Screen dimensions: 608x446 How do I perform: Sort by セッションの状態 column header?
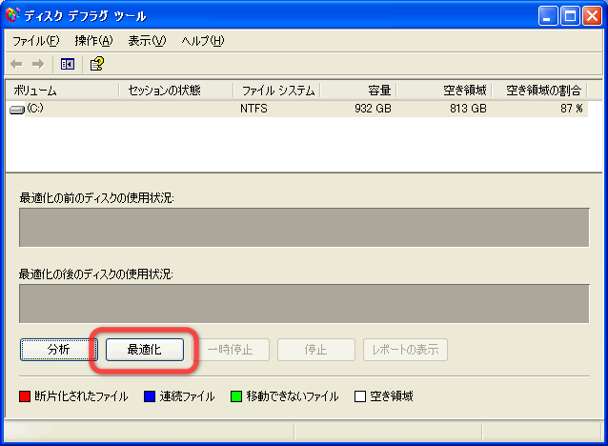pyautogui.click(x=176, y=91)
